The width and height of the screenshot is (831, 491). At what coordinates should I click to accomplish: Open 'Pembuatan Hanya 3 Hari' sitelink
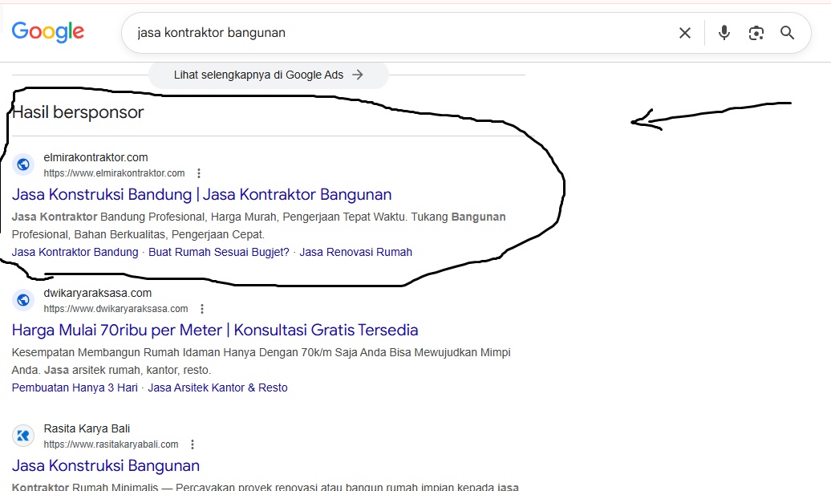[75, 388]
